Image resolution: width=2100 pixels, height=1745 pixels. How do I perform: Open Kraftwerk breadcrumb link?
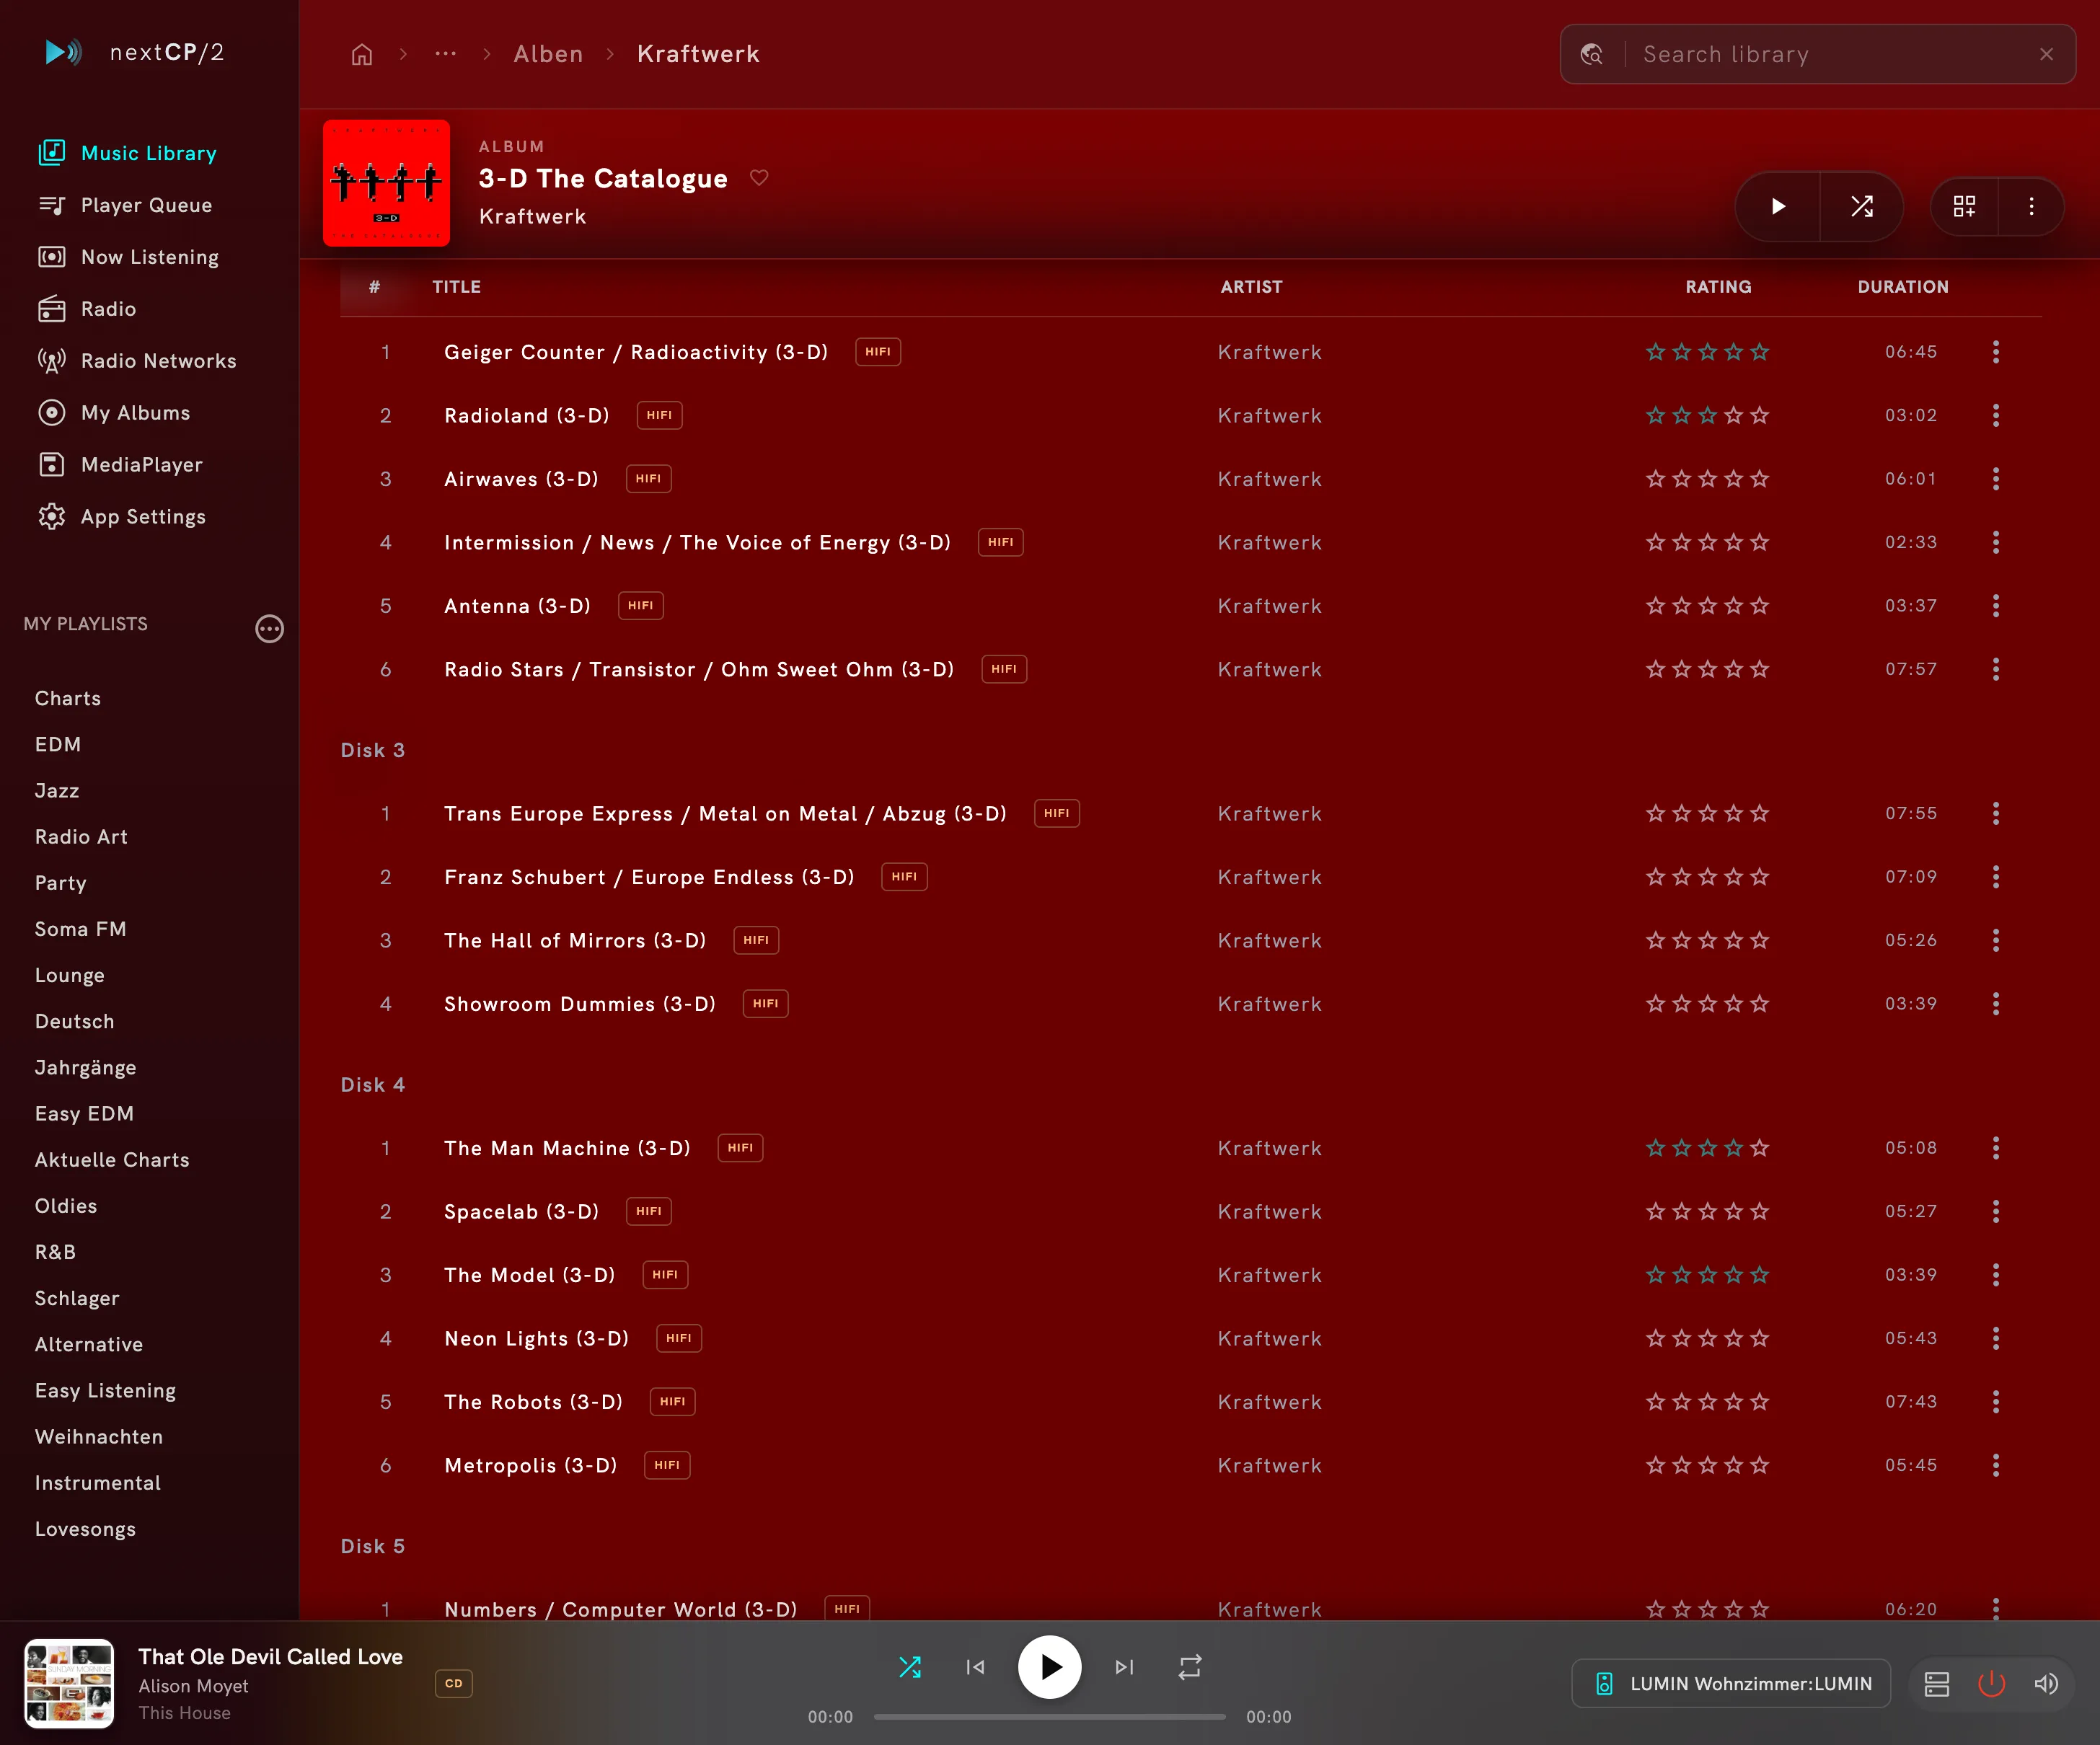(x=698, y=54)
